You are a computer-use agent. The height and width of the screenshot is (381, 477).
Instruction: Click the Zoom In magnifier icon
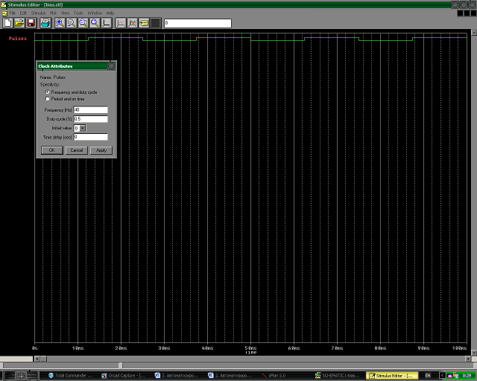60,23
